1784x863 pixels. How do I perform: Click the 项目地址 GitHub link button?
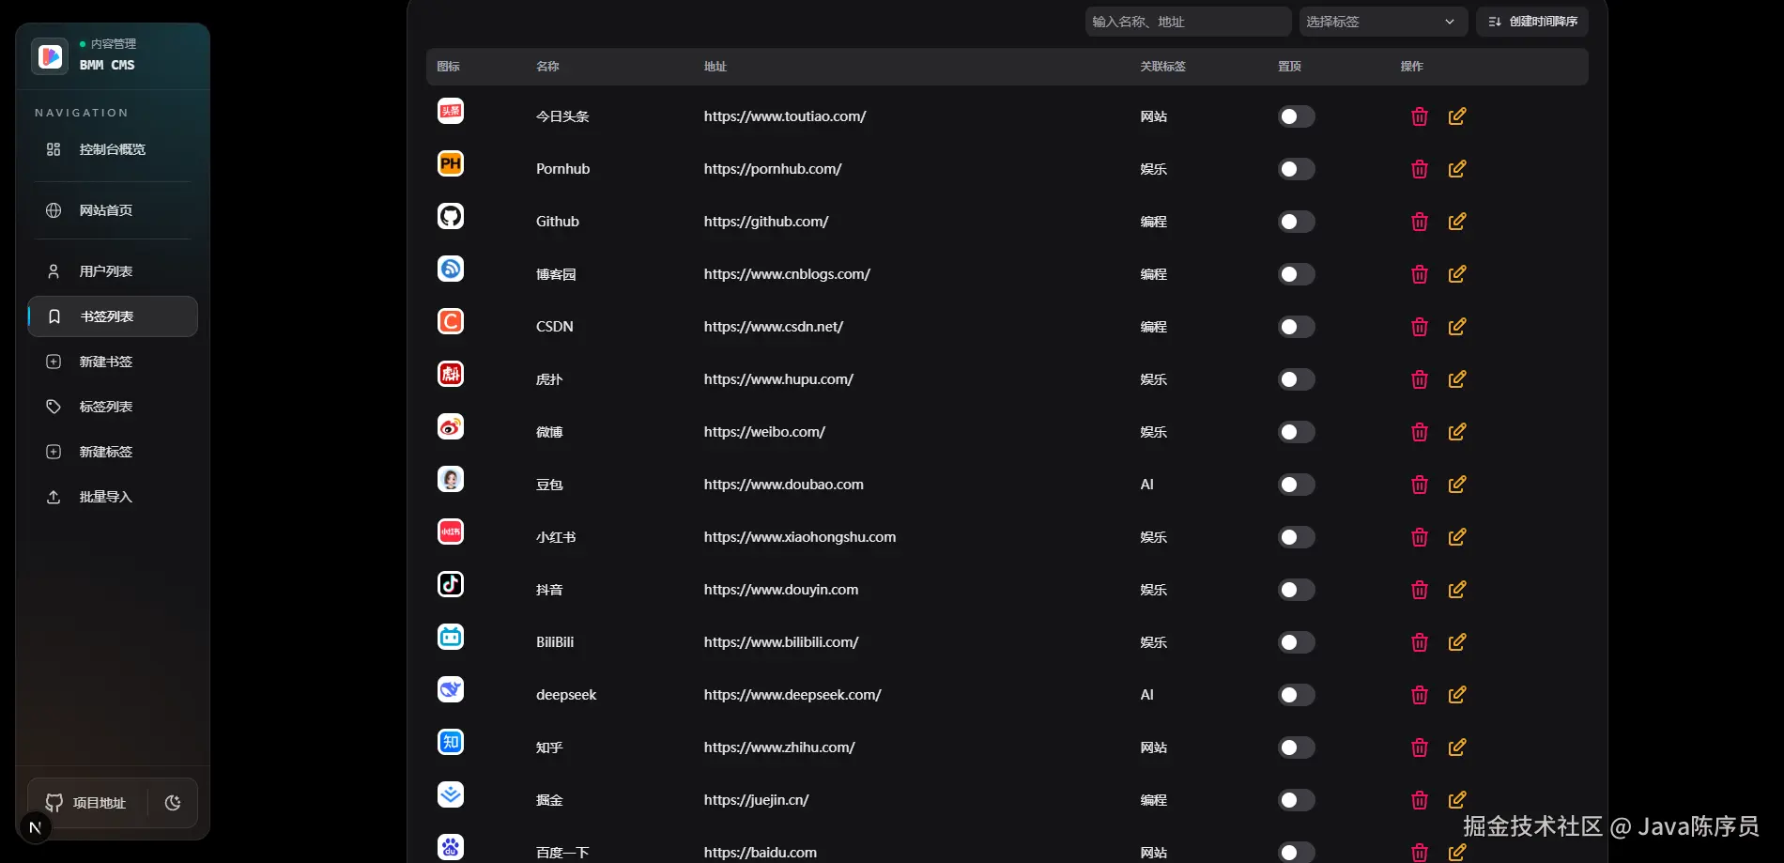coord(86,803)
